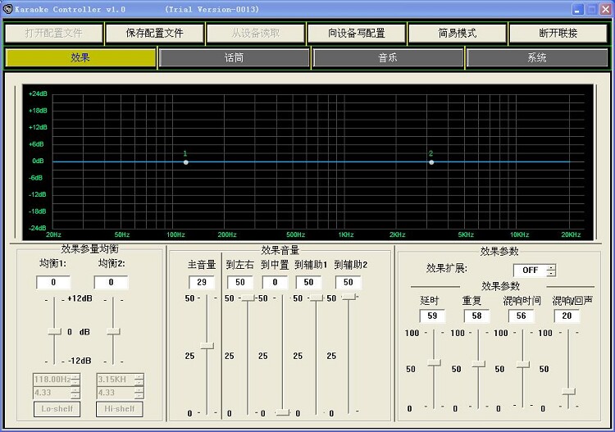Click the +24dB axis label
615x432 pixels.
38,93
